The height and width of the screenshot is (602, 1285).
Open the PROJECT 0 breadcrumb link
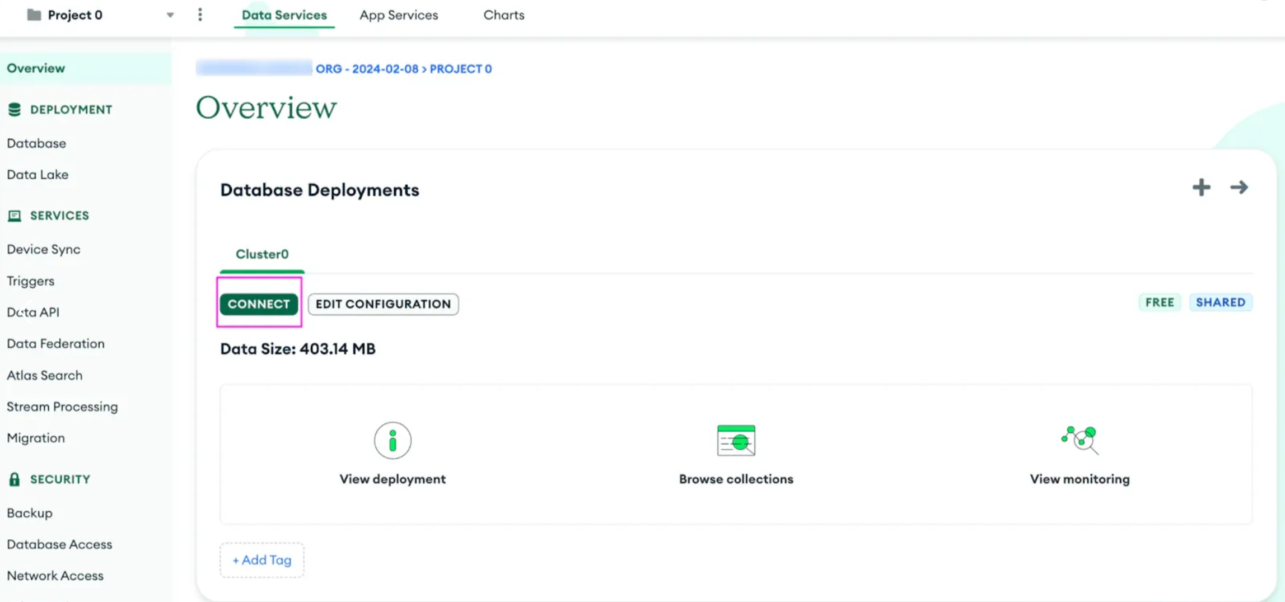(x=460, y=68)
